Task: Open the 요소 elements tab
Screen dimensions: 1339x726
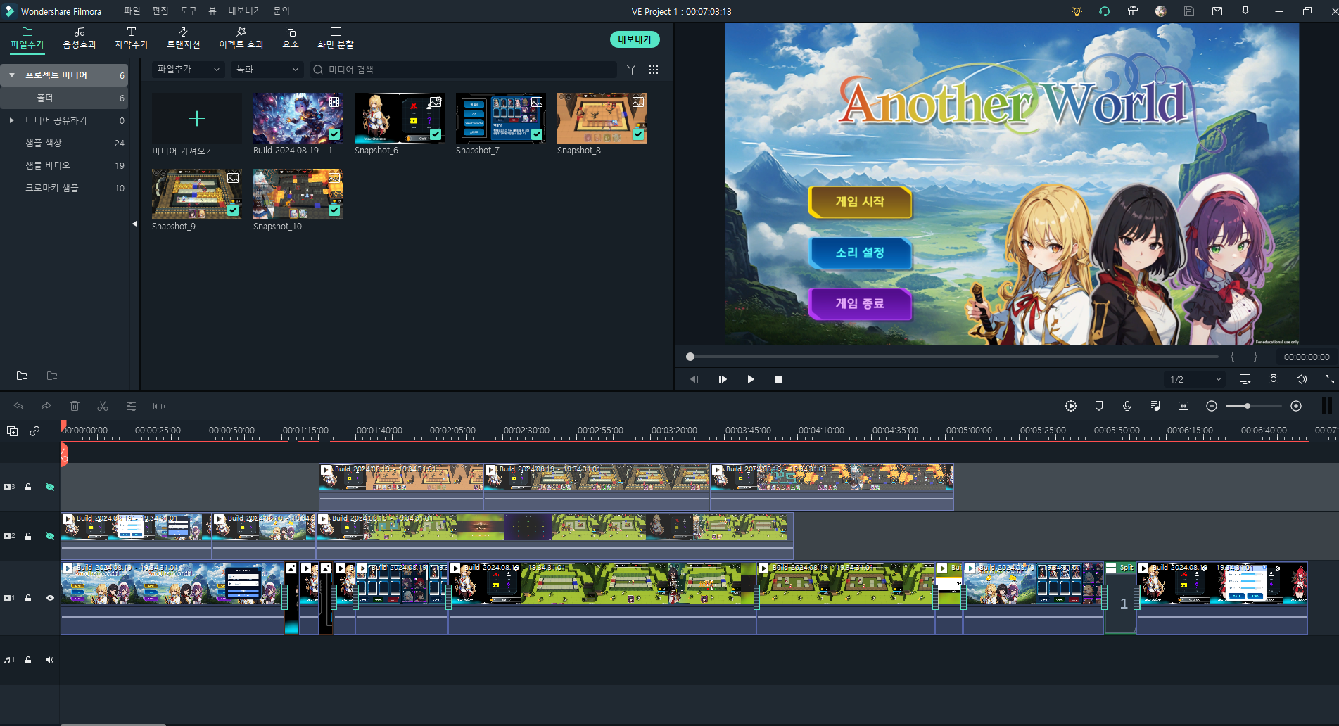Action: point(291,38)
